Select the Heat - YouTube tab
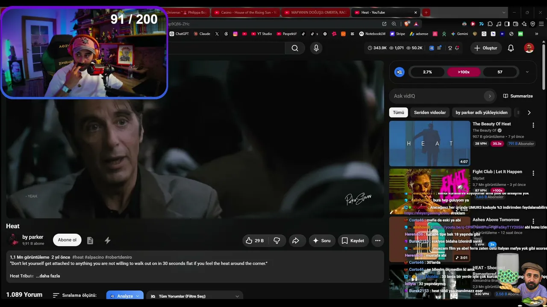This screenshot has width=547, height=307. tap(385, 12)
